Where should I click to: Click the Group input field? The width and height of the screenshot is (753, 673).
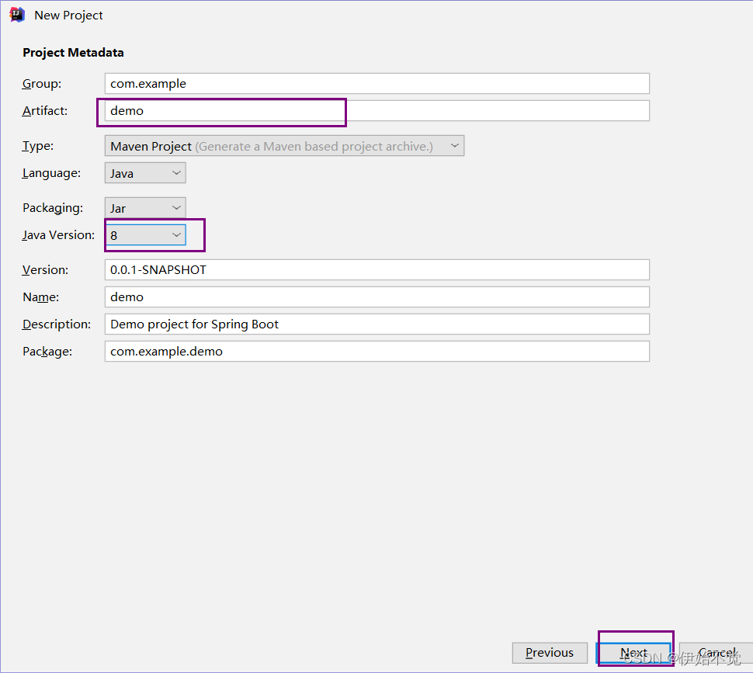click(377, 84)
